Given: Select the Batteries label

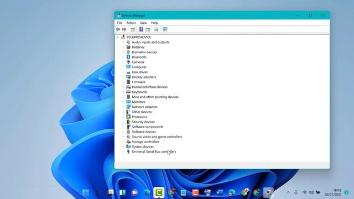Looking at the screenshot, I should tap(138, 47).
